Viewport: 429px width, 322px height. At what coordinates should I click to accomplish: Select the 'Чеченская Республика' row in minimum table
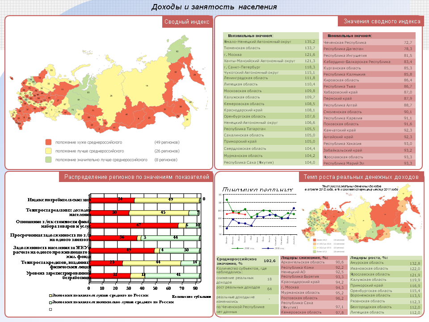tap(369, 42)
